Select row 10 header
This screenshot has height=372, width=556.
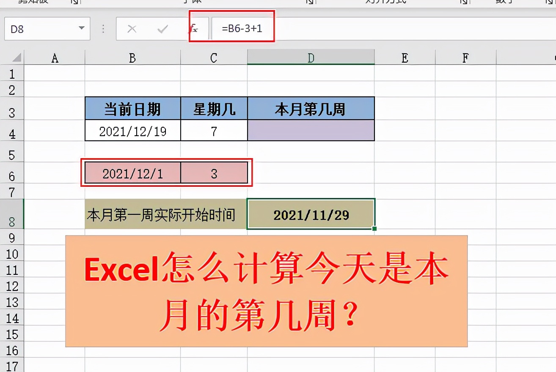tap(12, 254)
